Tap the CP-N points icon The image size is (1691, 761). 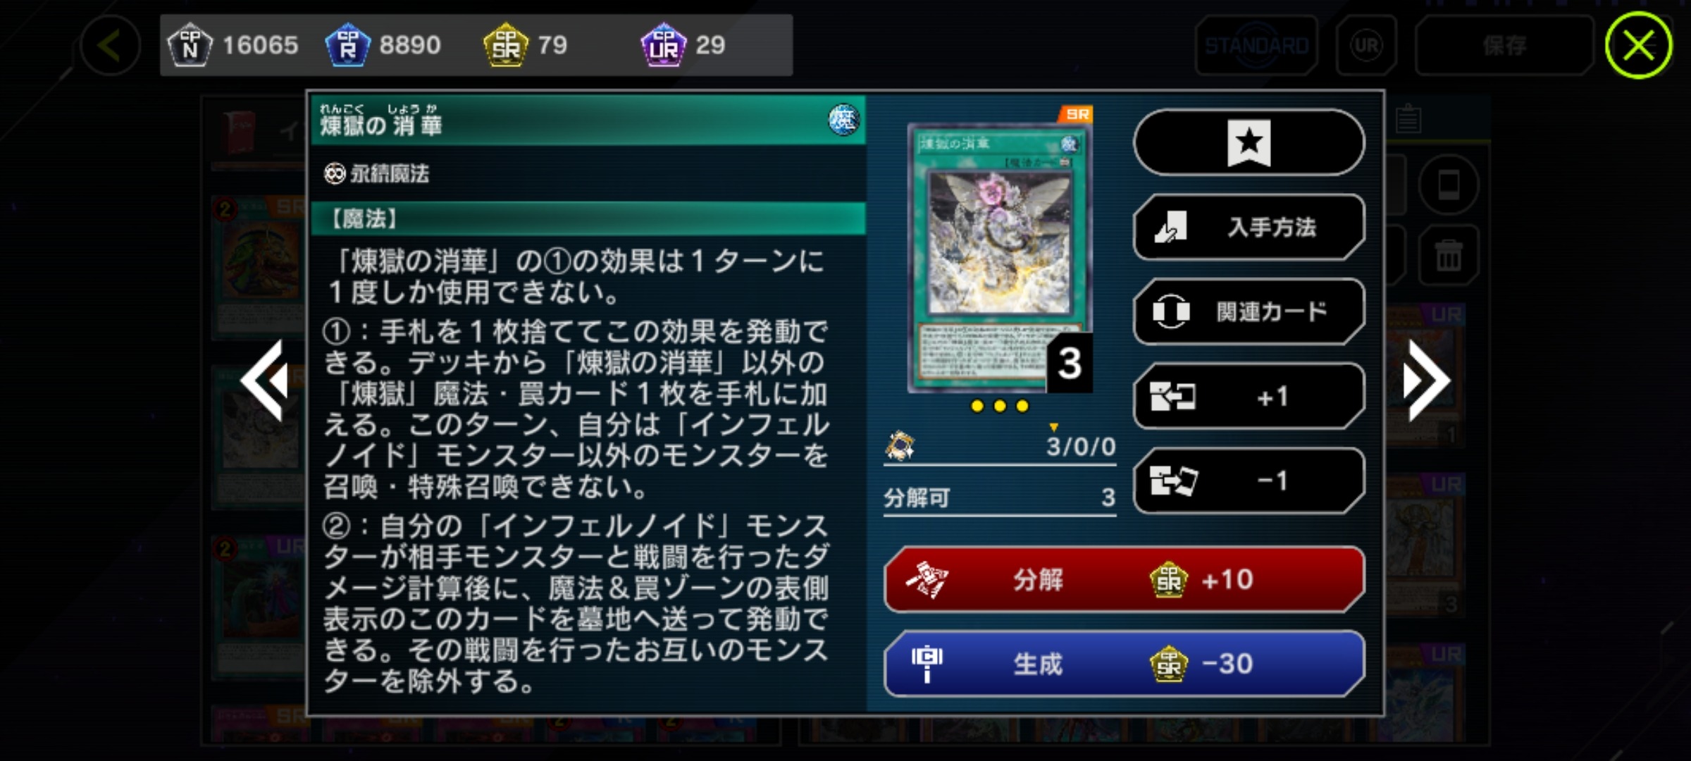click(190, 45)
